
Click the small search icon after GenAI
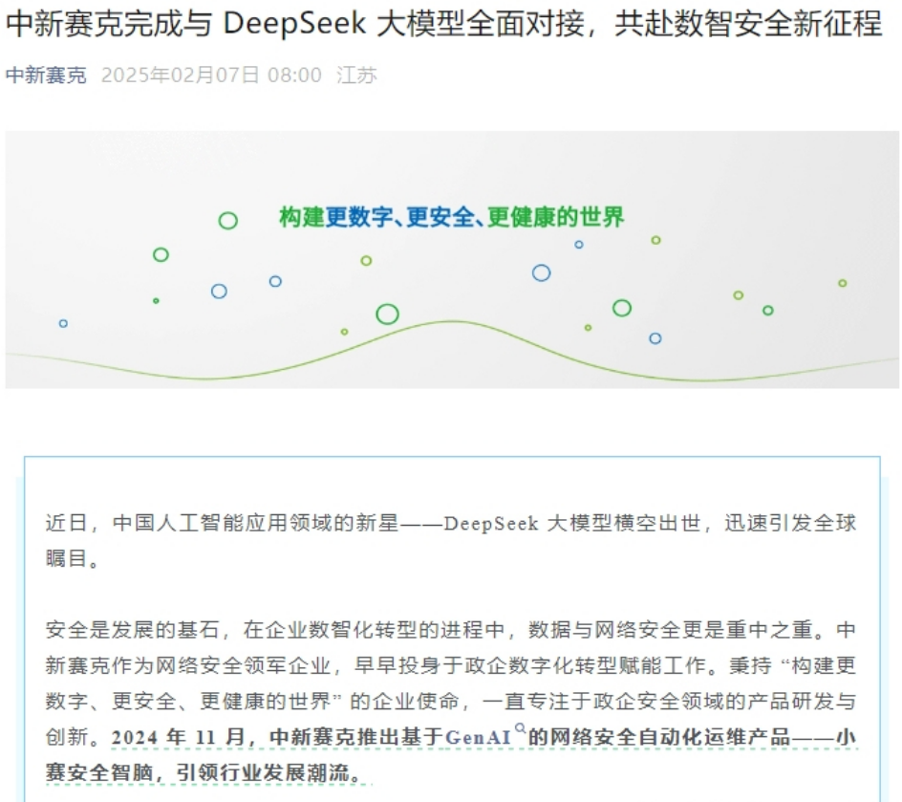[x=520, y=729]
